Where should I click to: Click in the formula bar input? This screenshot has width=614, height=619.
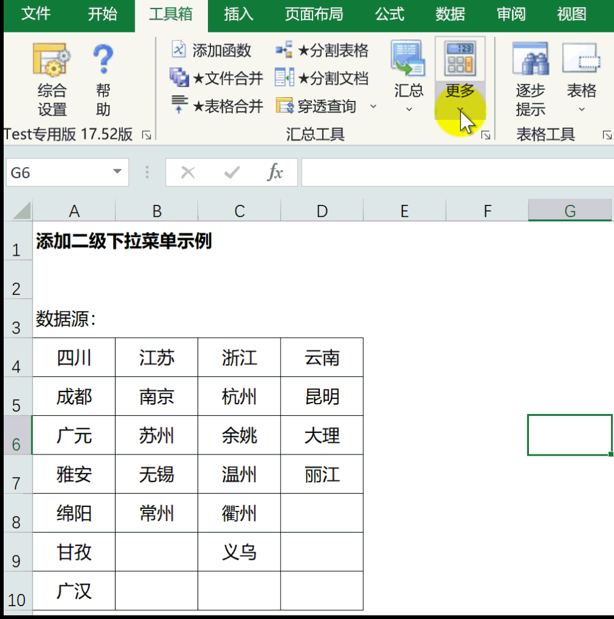[x=456, y=173]
